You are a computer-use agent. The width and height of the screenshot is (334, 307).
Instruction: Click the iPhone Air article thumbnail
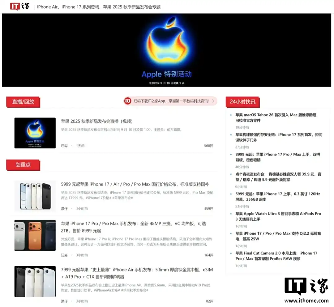point(35,281)
